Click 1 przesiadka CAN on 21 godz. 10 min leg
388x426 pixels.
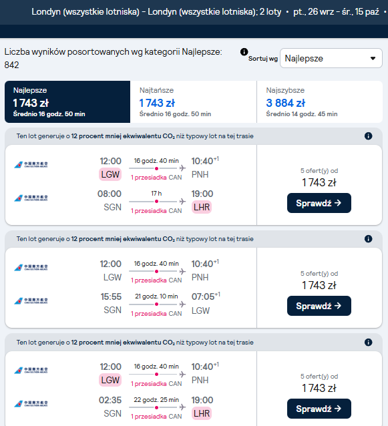pos(156,314)
